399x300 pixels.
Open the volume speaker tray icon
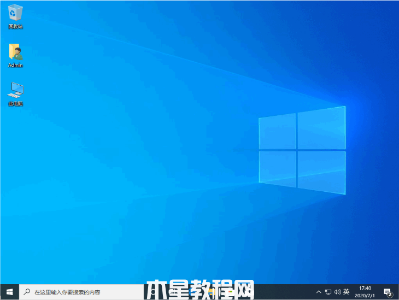[337, 292]
